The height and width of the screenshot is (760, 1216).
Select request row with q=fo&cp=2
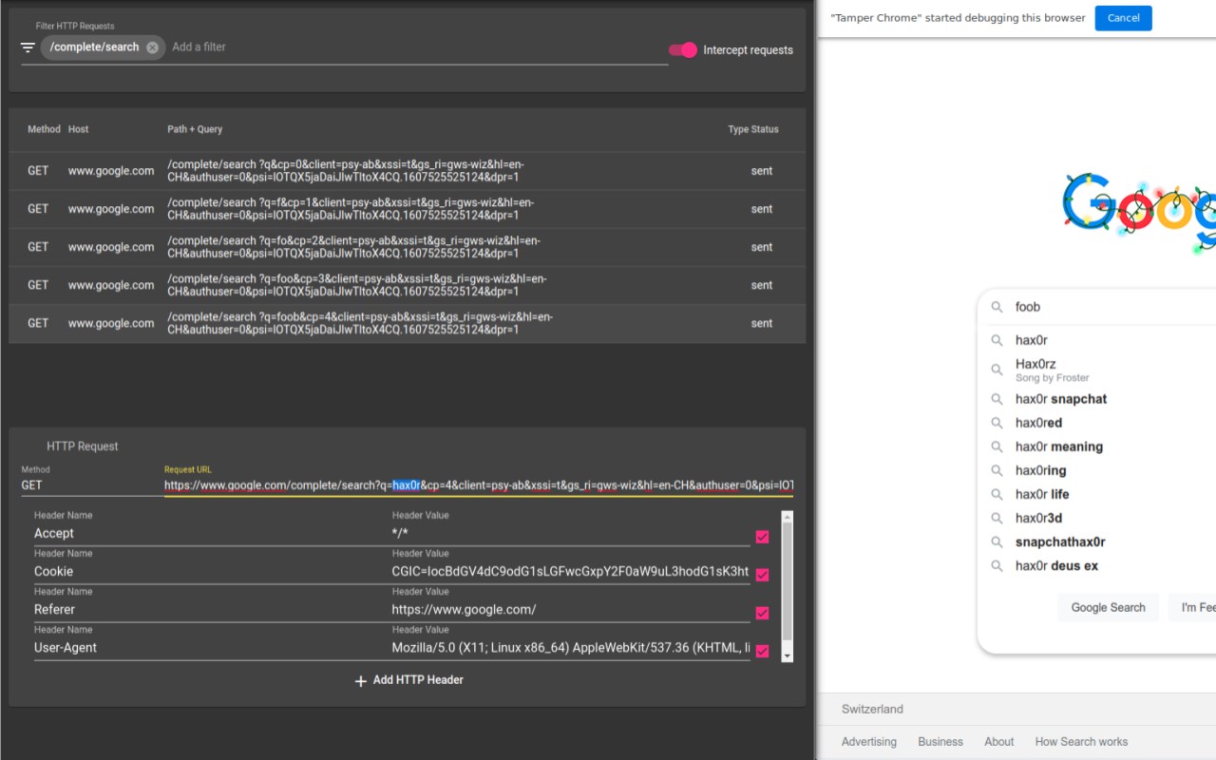coord(407,247)
